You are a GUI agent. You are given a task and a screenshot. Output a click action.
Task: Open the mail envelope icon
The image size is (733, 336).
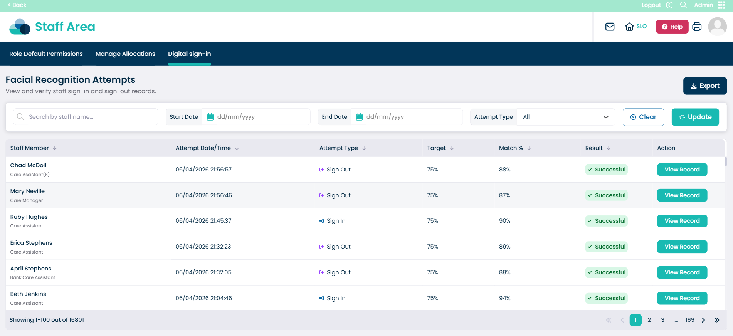pyautogui.click(x=610, y=27)
